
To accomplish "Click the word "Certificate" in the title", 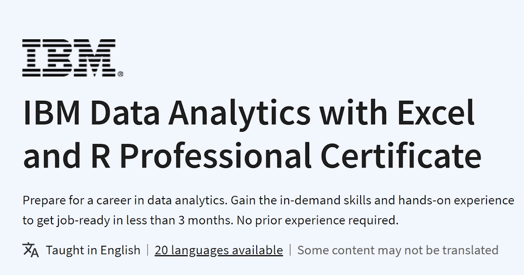I will tap(401, 155).
